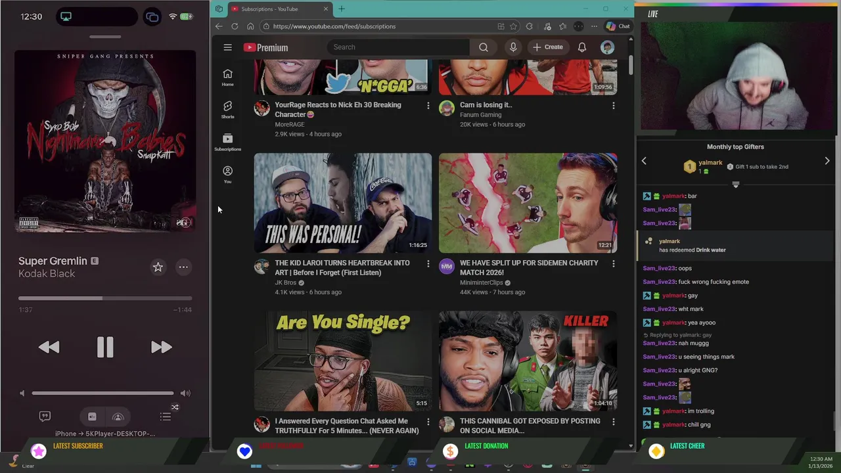Click the browser address bar URL
Screen dimensions: 841x473
[334, 26]
